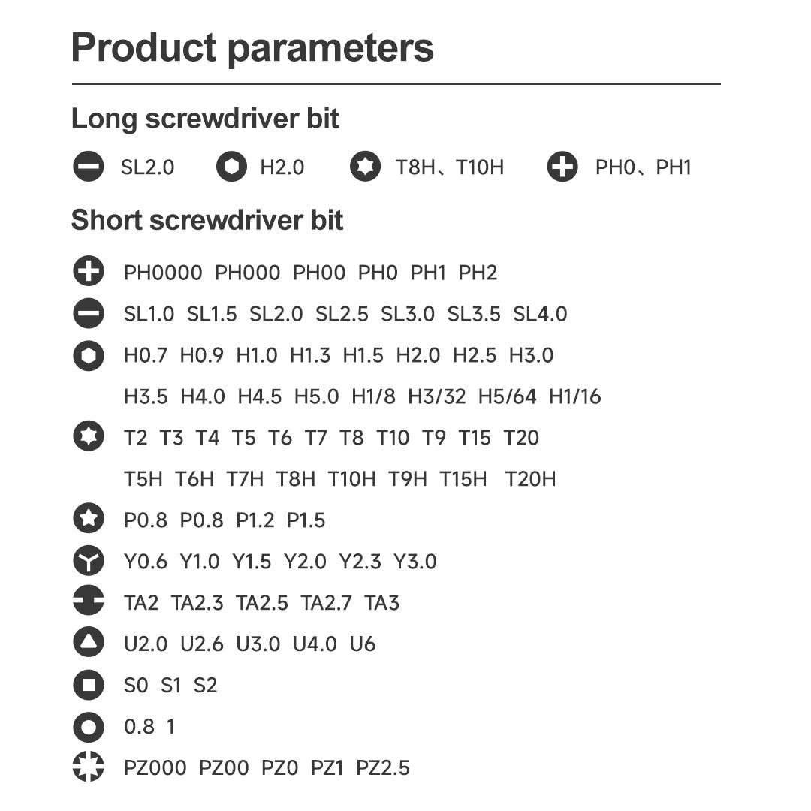Click the Phillips icon next to PH0、PH1
The image size is (811, 811).
coord(562,167)
